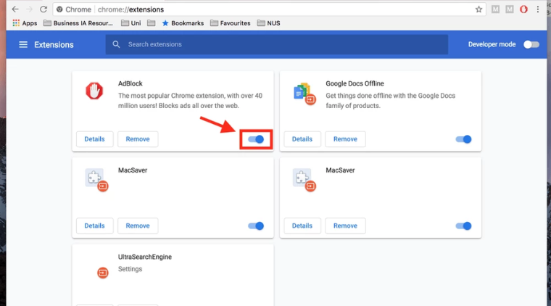This screenshot has width=551, height=306.
Task: Open the Bookmarks star shortcut
Action: pyautogui.click(x=183, y=23)
